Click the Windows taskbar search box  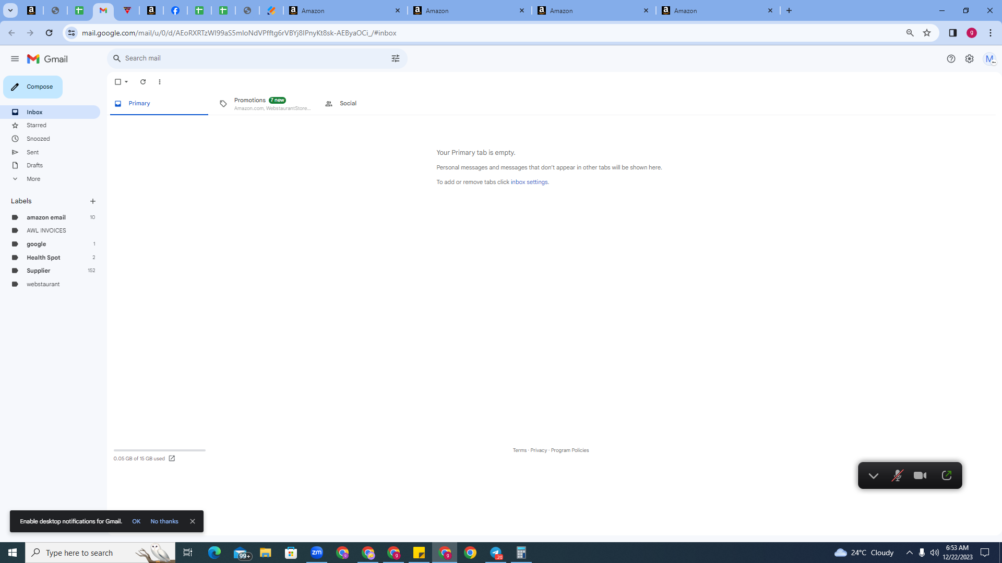click(100, 553)
